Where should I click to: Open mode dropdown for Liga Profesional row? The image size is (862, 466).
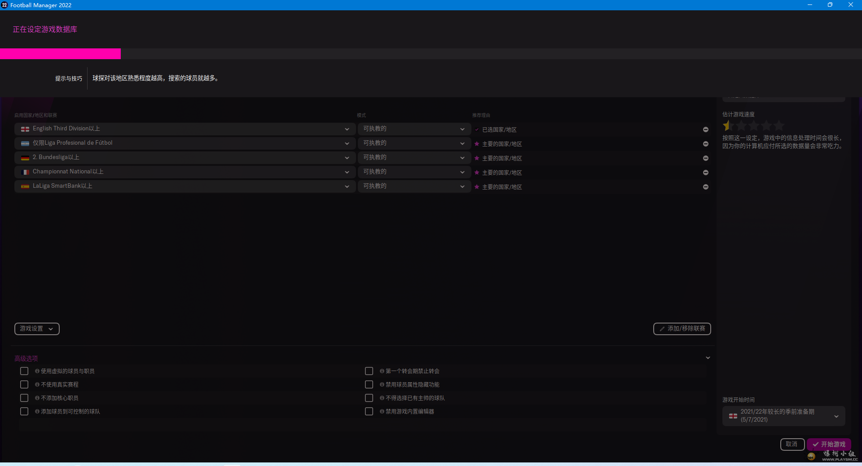pos(414,143)
